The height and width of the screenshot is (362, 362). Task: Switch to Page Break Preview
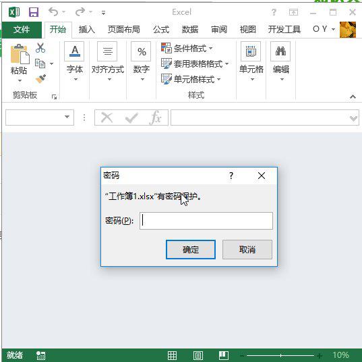[x=224, y=355]
